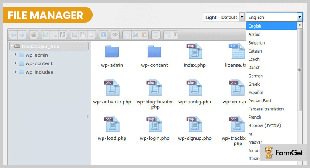Choose French in the language list
Screen dimensions: 310x168
[271, 117]
